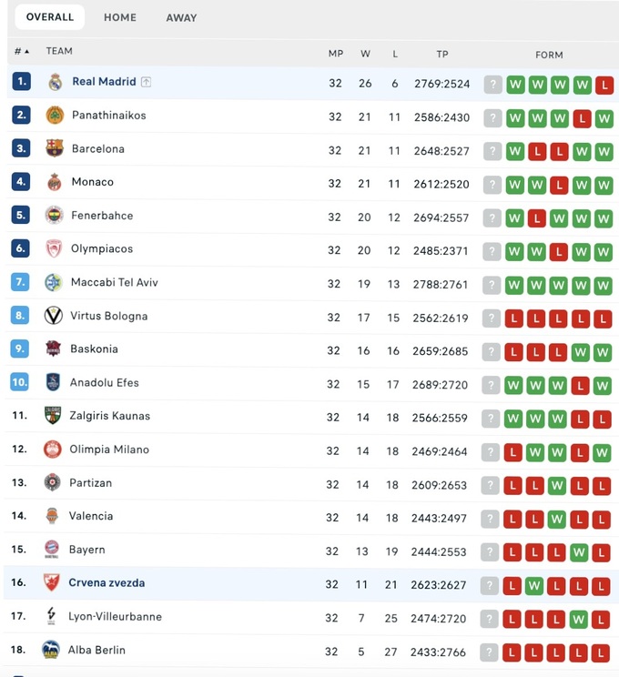The width and height of the screenshot is (619, 677).
Task: Switch to the Home standings tab
Action: [x=120, y=17]
